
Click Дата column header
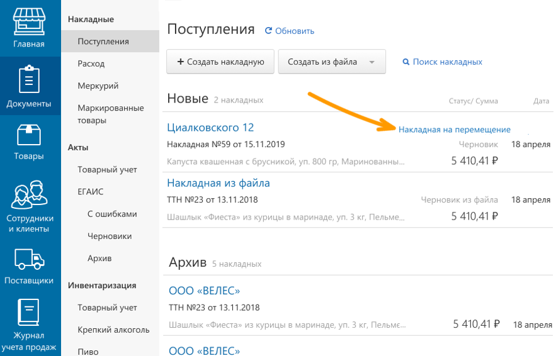(x=541, y=101)
